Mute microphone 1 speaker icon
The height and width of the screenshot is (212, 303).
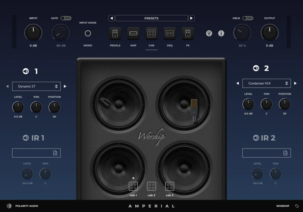click(26, 71)
